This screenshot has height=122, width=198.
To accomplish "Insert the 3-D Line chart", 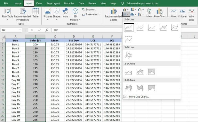I will [128, 55].
